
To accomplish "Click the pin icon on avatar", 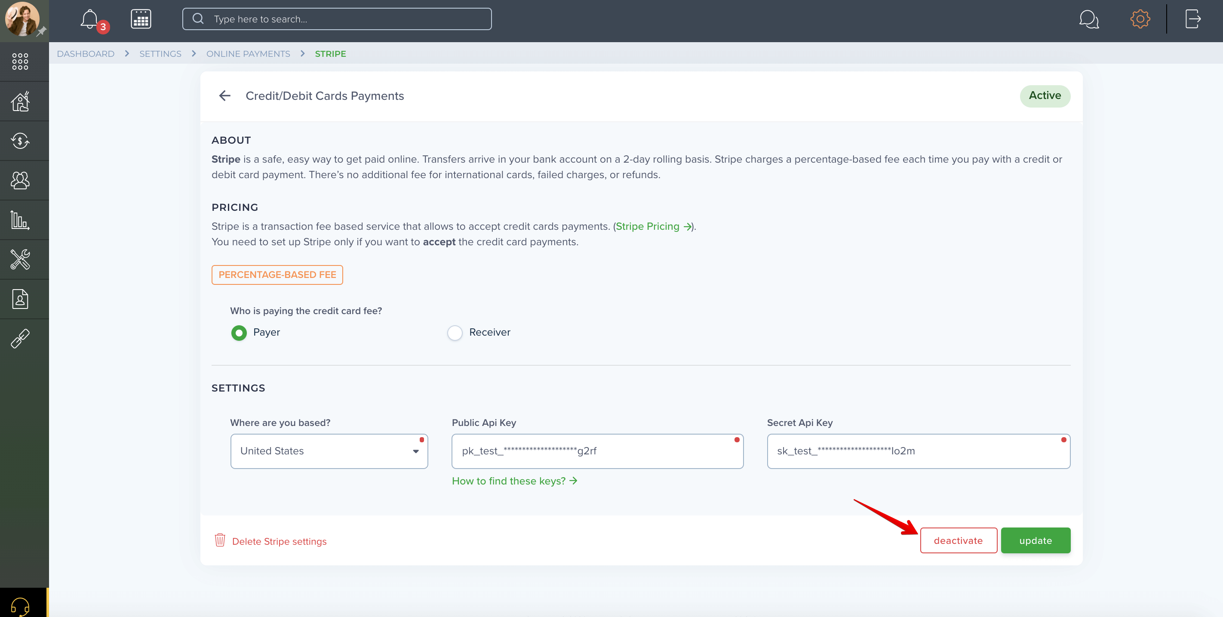I will click(x=42, y=32).
